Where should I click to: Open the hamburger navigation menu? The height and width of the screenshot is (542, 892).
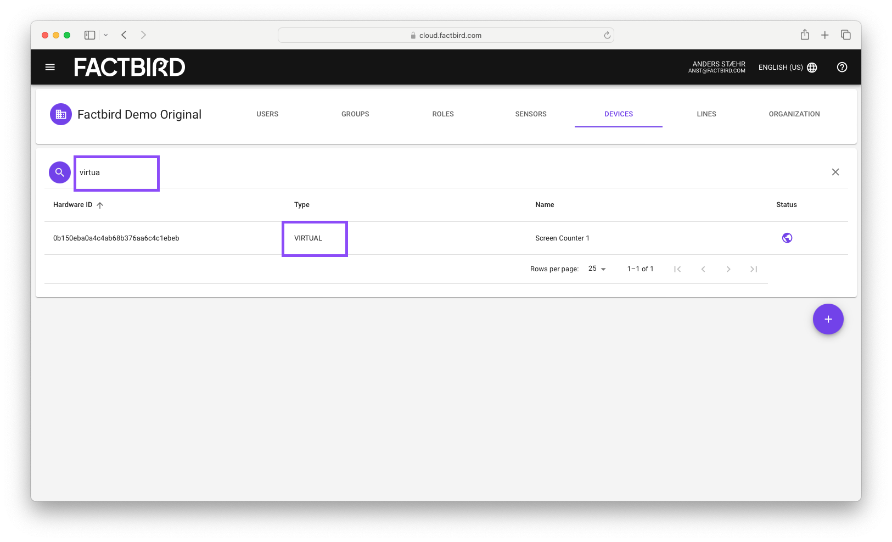[50, 67]
